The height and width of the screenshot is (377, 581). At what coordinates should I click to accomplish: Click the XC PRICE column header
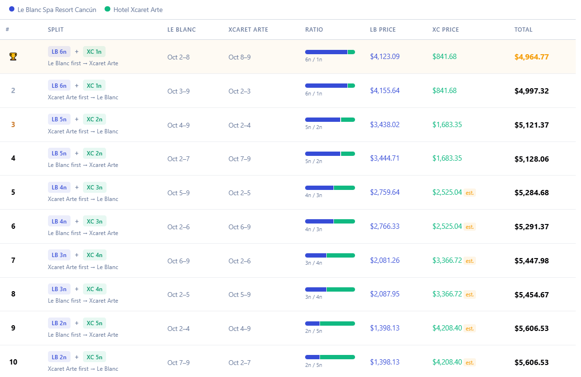(x=446, y=30)
